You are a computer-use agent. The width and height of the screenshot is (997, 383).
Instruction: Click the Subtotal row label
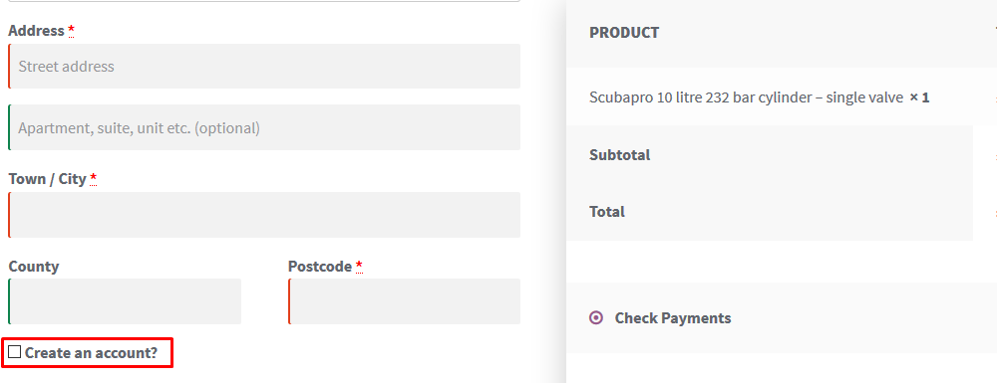[x=620, y=155]
